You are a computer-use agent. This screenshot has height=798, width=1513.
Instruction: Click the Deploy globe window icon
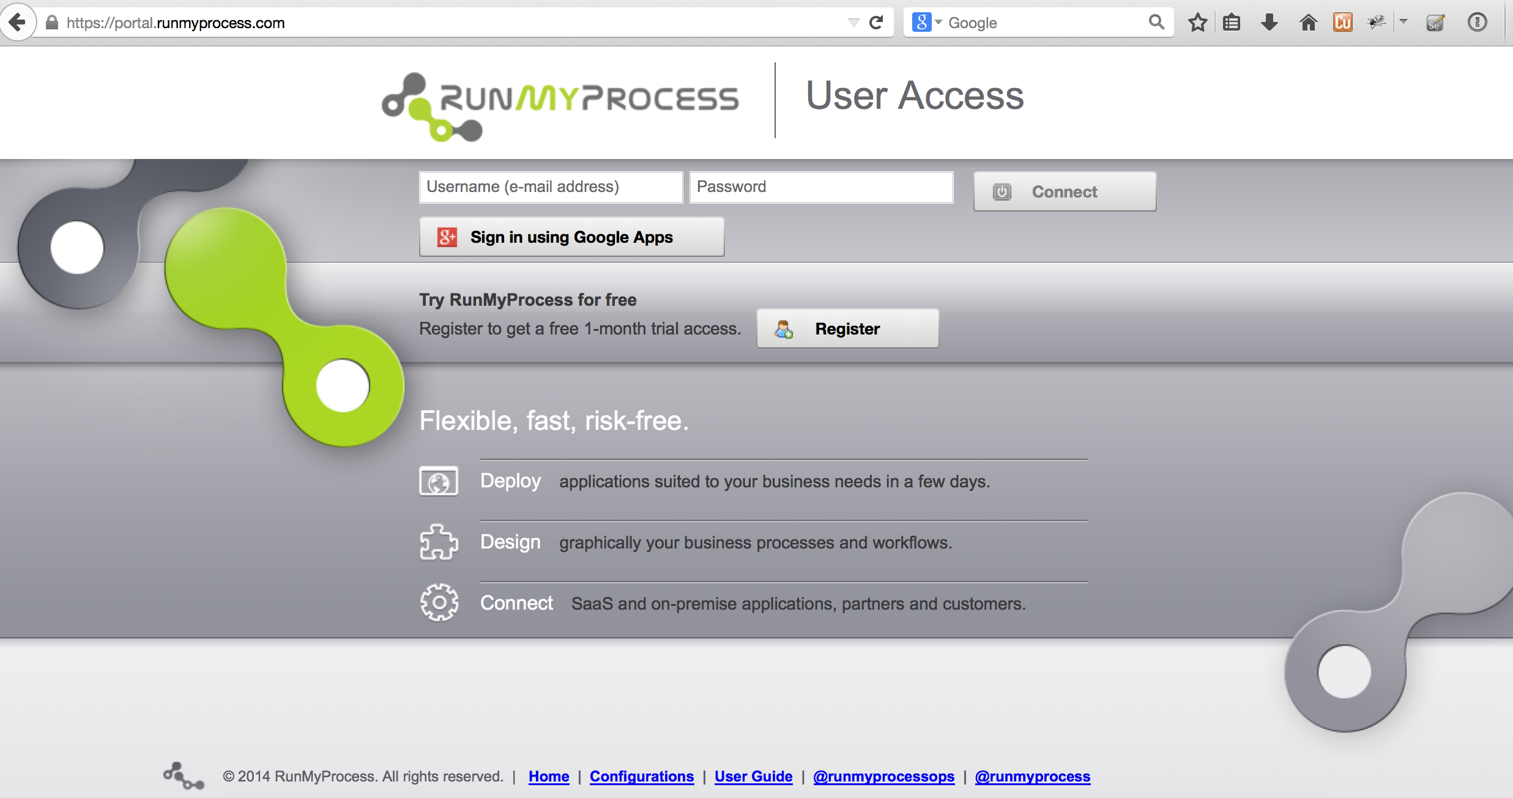click(x=438, y=481)
